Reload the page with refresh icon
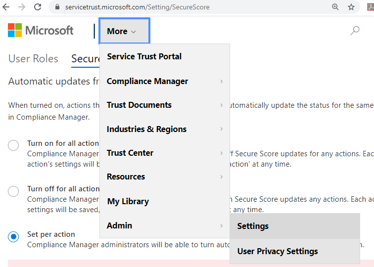Screen dimensions: 374x267 tap(38, 7)
